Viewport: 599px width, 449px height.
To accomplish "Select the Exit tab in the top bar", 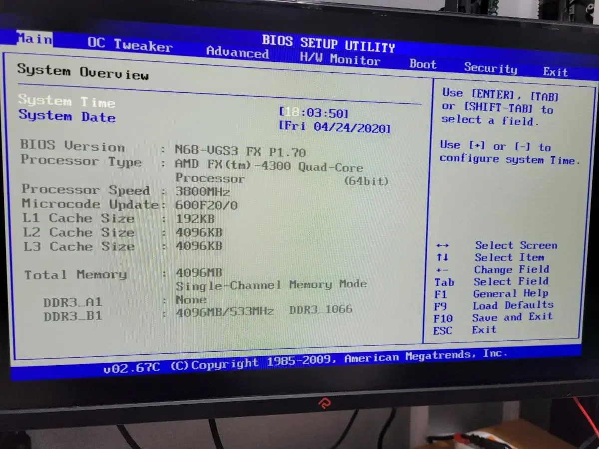I will pyautogui.click(x=555, y=72).
